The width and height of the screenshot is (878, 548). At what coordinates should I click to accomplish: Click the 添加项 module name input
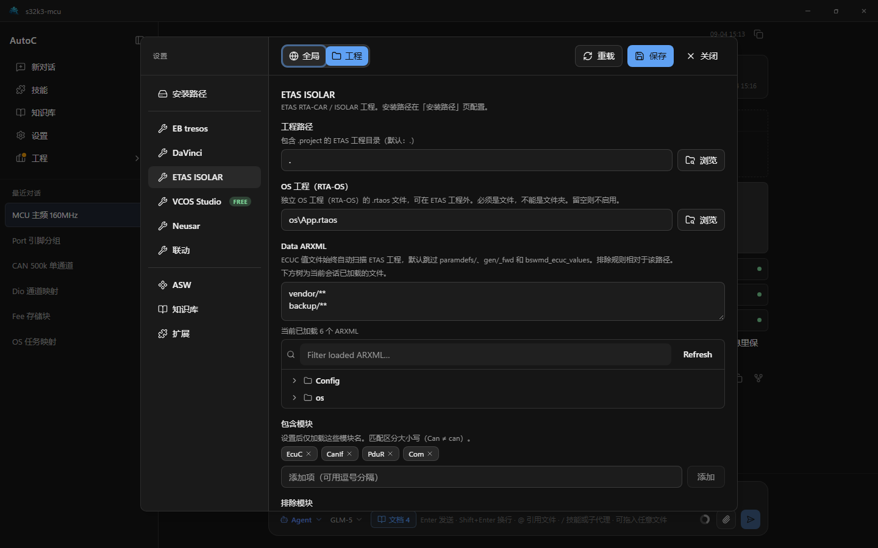(x=481, y=477)
